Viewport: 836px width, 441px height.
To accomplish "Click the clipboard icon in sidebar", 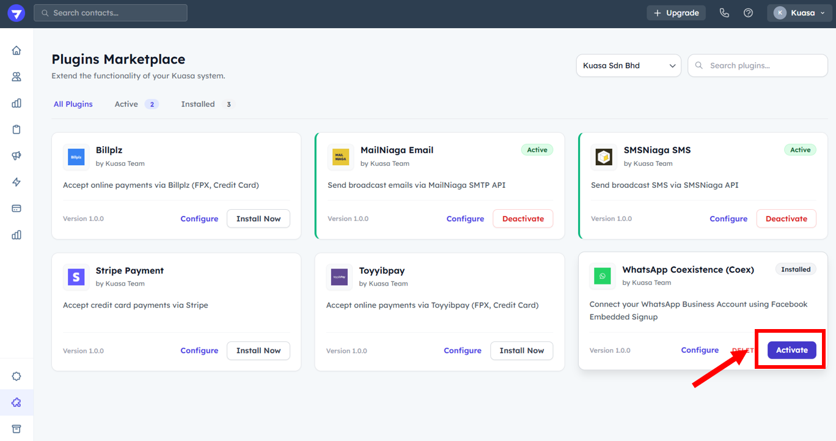I will pyautogui.click(x=16, y=129).
